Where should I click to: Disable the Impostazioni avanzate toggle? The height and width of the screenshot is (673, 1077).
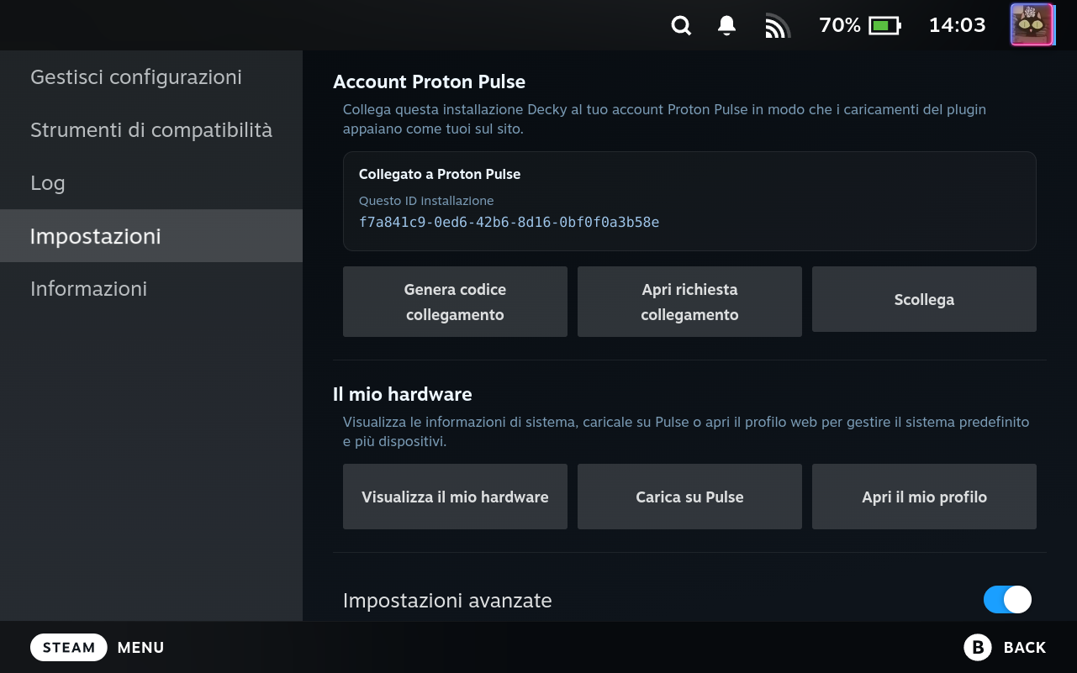1007,600
